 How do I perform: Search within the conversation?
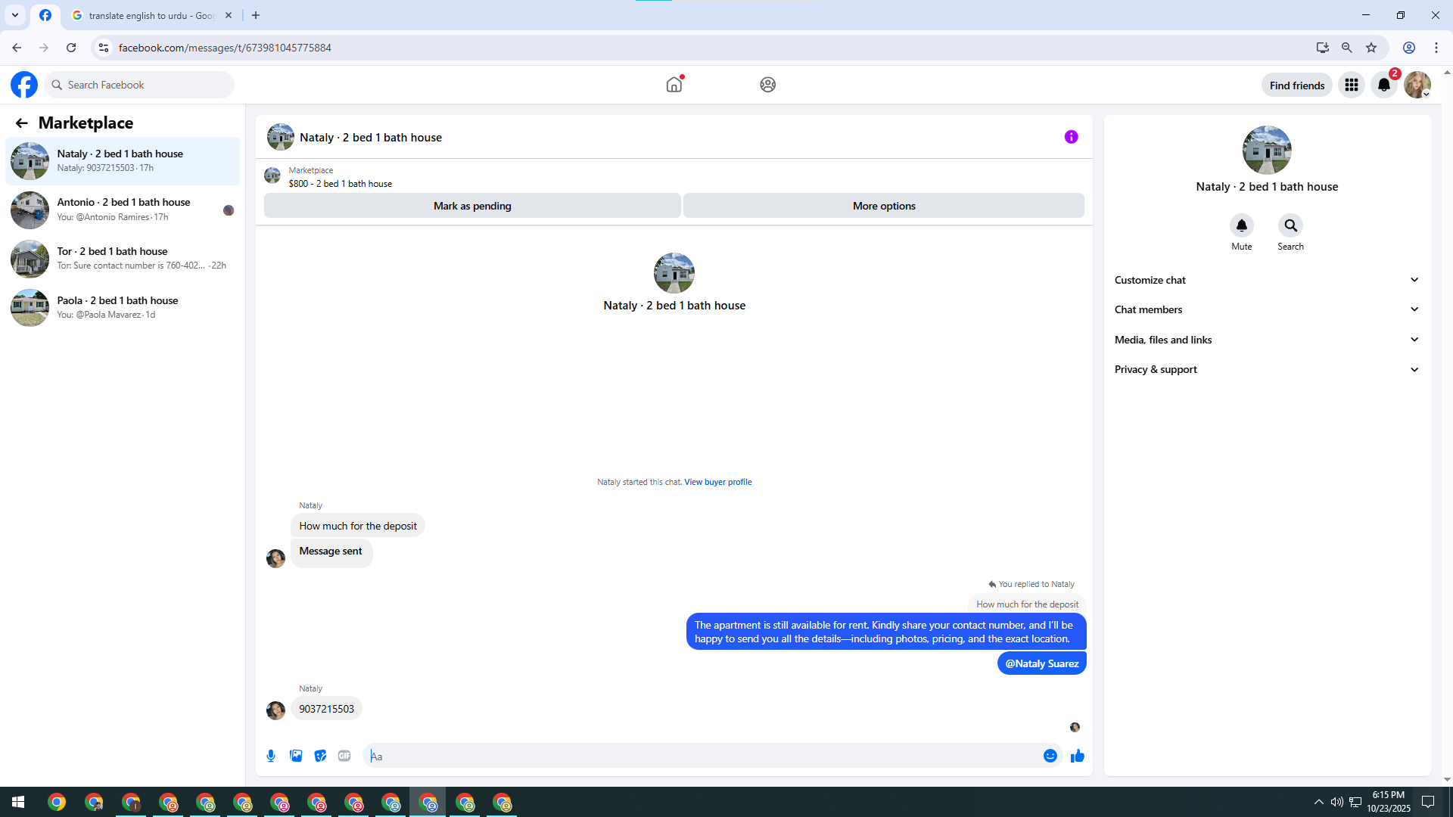click(1290, 225)
